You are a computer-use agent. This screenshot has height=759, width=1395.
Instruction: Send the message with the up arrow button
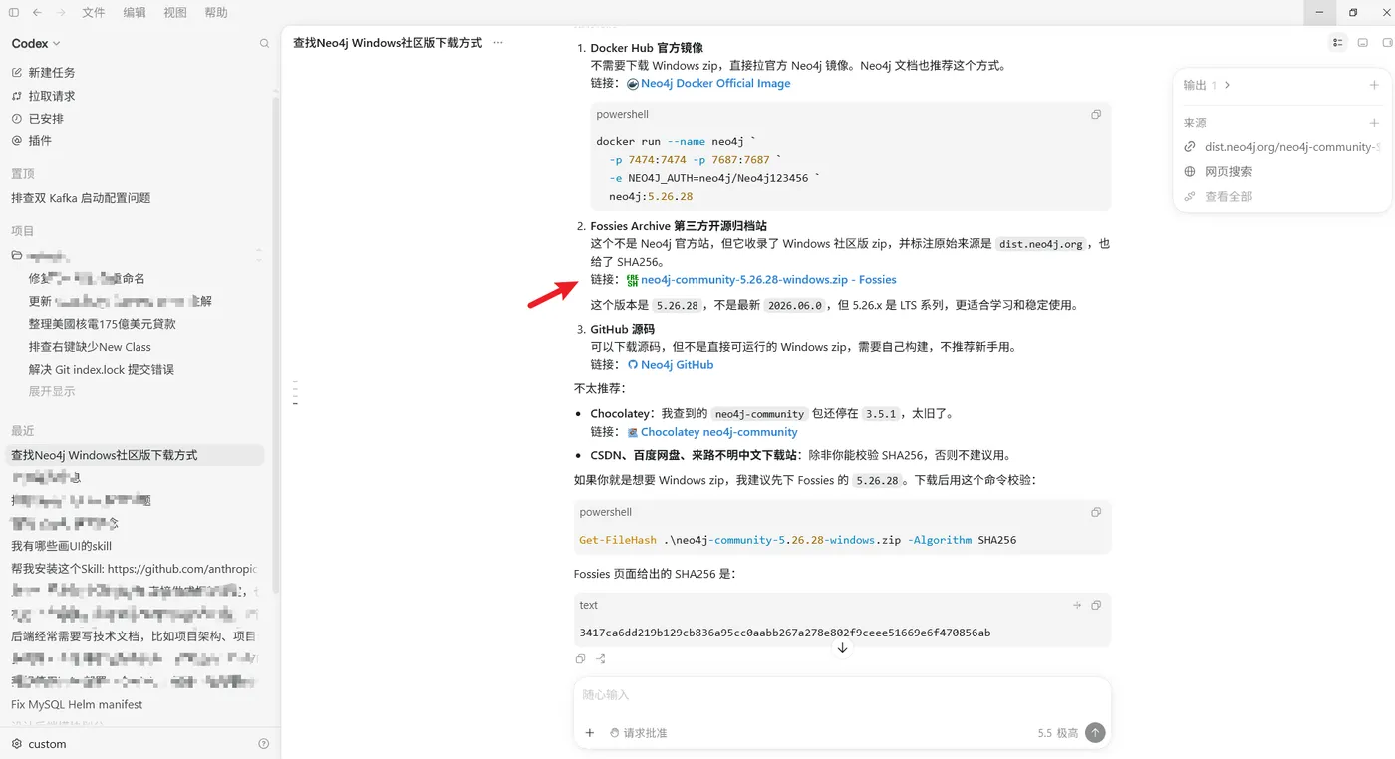1095,733
